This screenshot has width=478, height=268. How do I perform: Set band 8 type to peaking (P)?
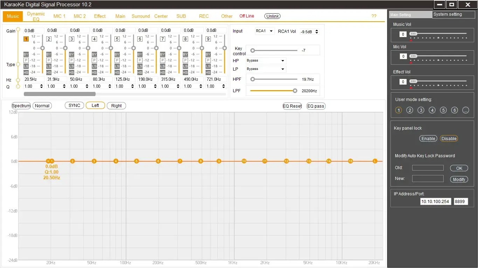point(185,60)
